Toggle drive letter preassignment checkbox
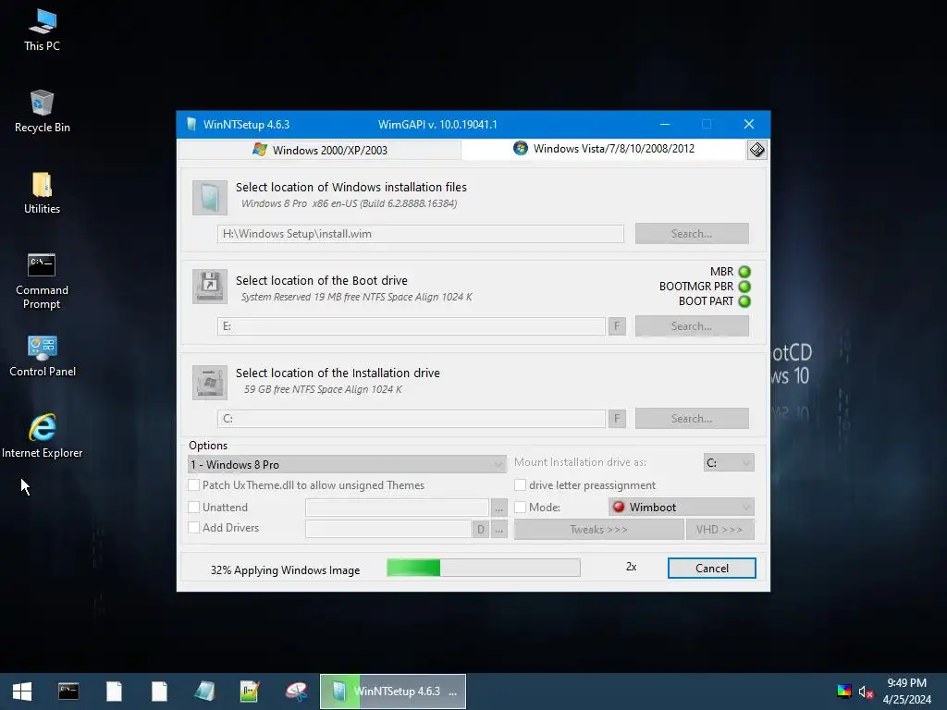Screen dimensions: 947x710 coord(520,484)
